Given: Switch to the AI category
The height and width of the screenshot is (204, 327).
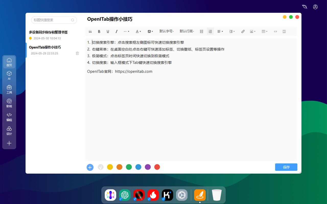Looking at the screenshot, I should pyautogui.click(x=9, y=75).
